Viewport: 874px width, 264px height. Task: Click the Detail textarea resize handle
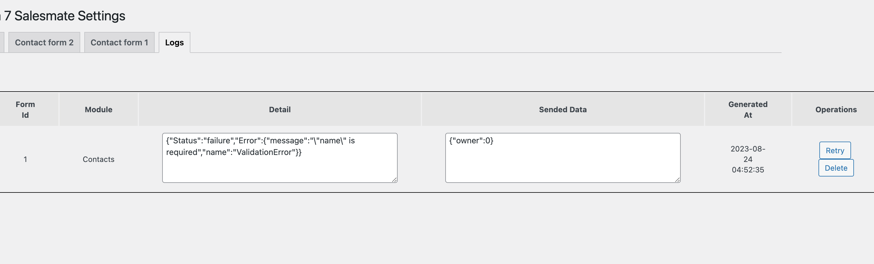pyautogui.click(x=394, y=180)
